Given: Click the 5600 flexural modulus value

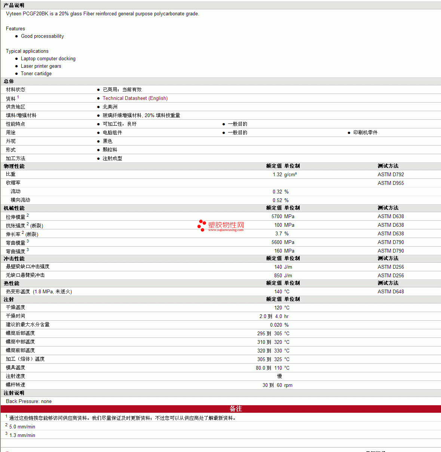Looking at the screenshot, I should (x=277, y=242).
